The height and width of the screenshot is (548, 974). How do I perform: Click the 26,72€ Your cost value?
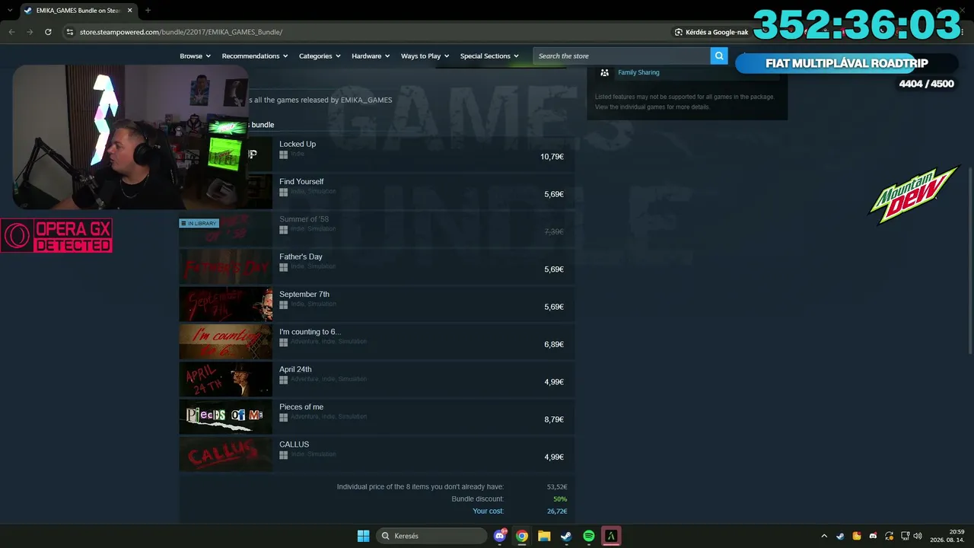click(557, 511)
